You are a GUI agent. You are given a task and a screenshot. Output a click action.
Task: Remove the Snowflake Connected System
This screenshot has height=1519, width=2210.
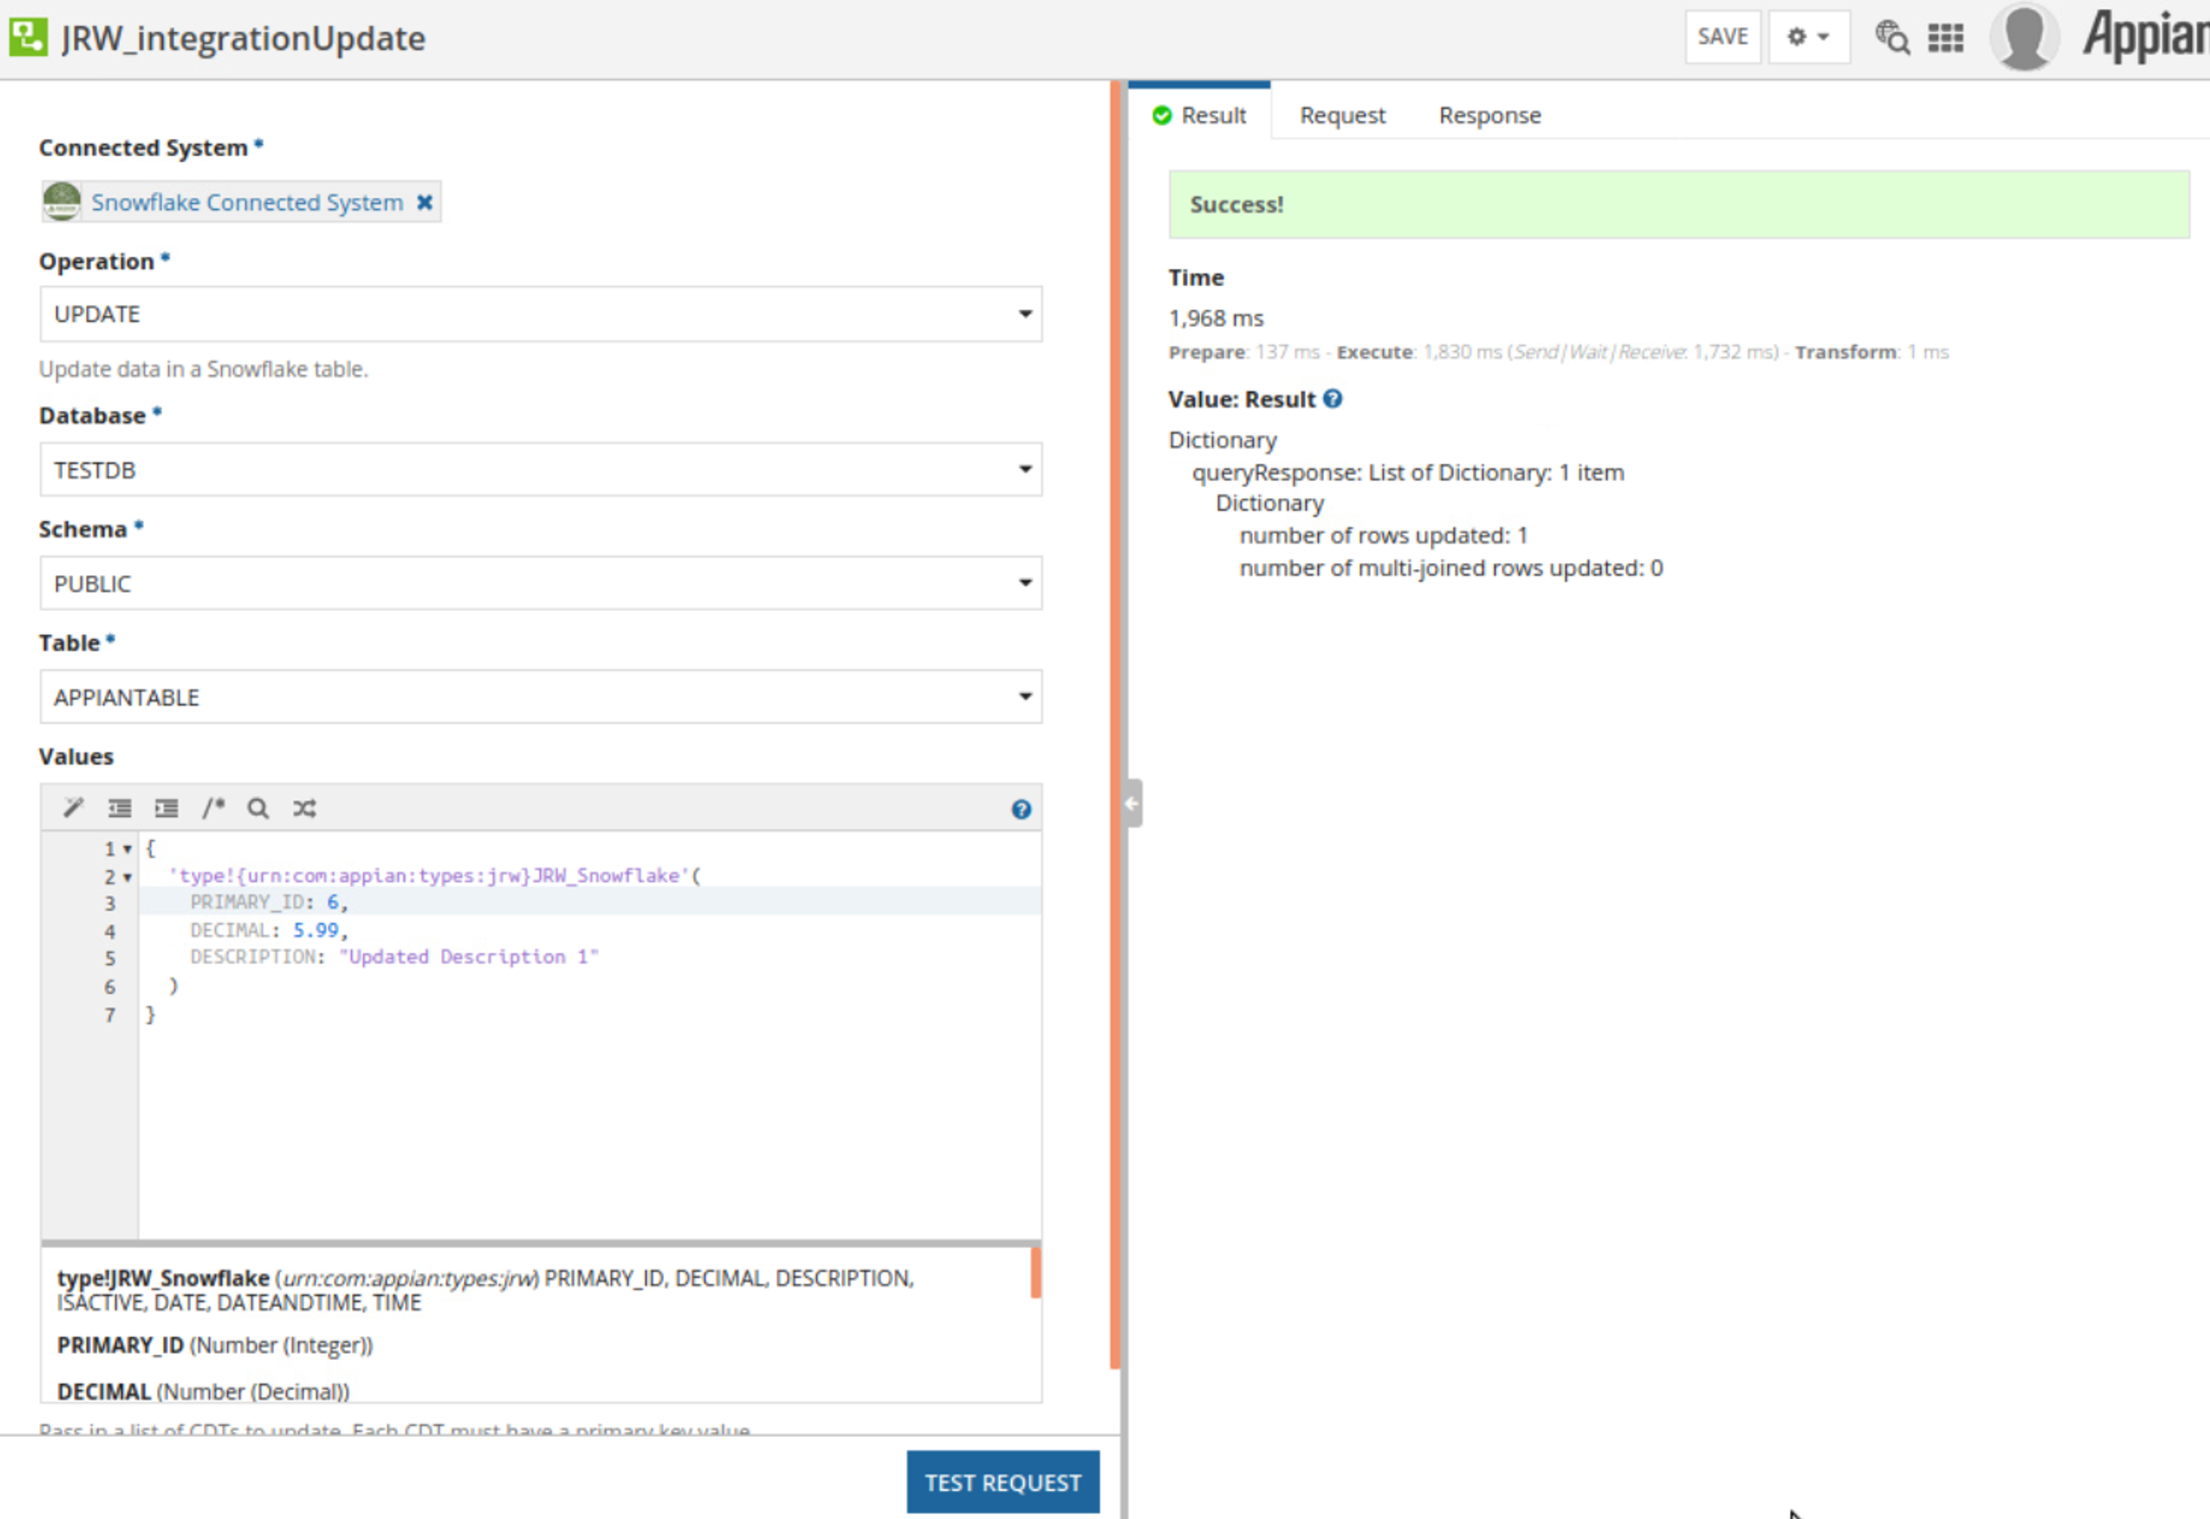click(x=425, y=203)
